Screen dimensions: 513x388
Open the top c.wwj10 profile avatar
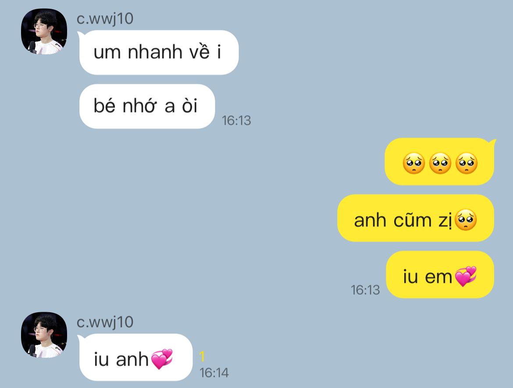tap(44, 32)
